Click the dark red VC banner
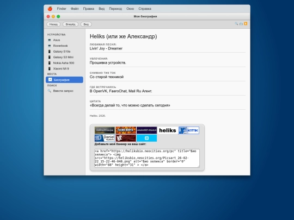 pos(126,138)
